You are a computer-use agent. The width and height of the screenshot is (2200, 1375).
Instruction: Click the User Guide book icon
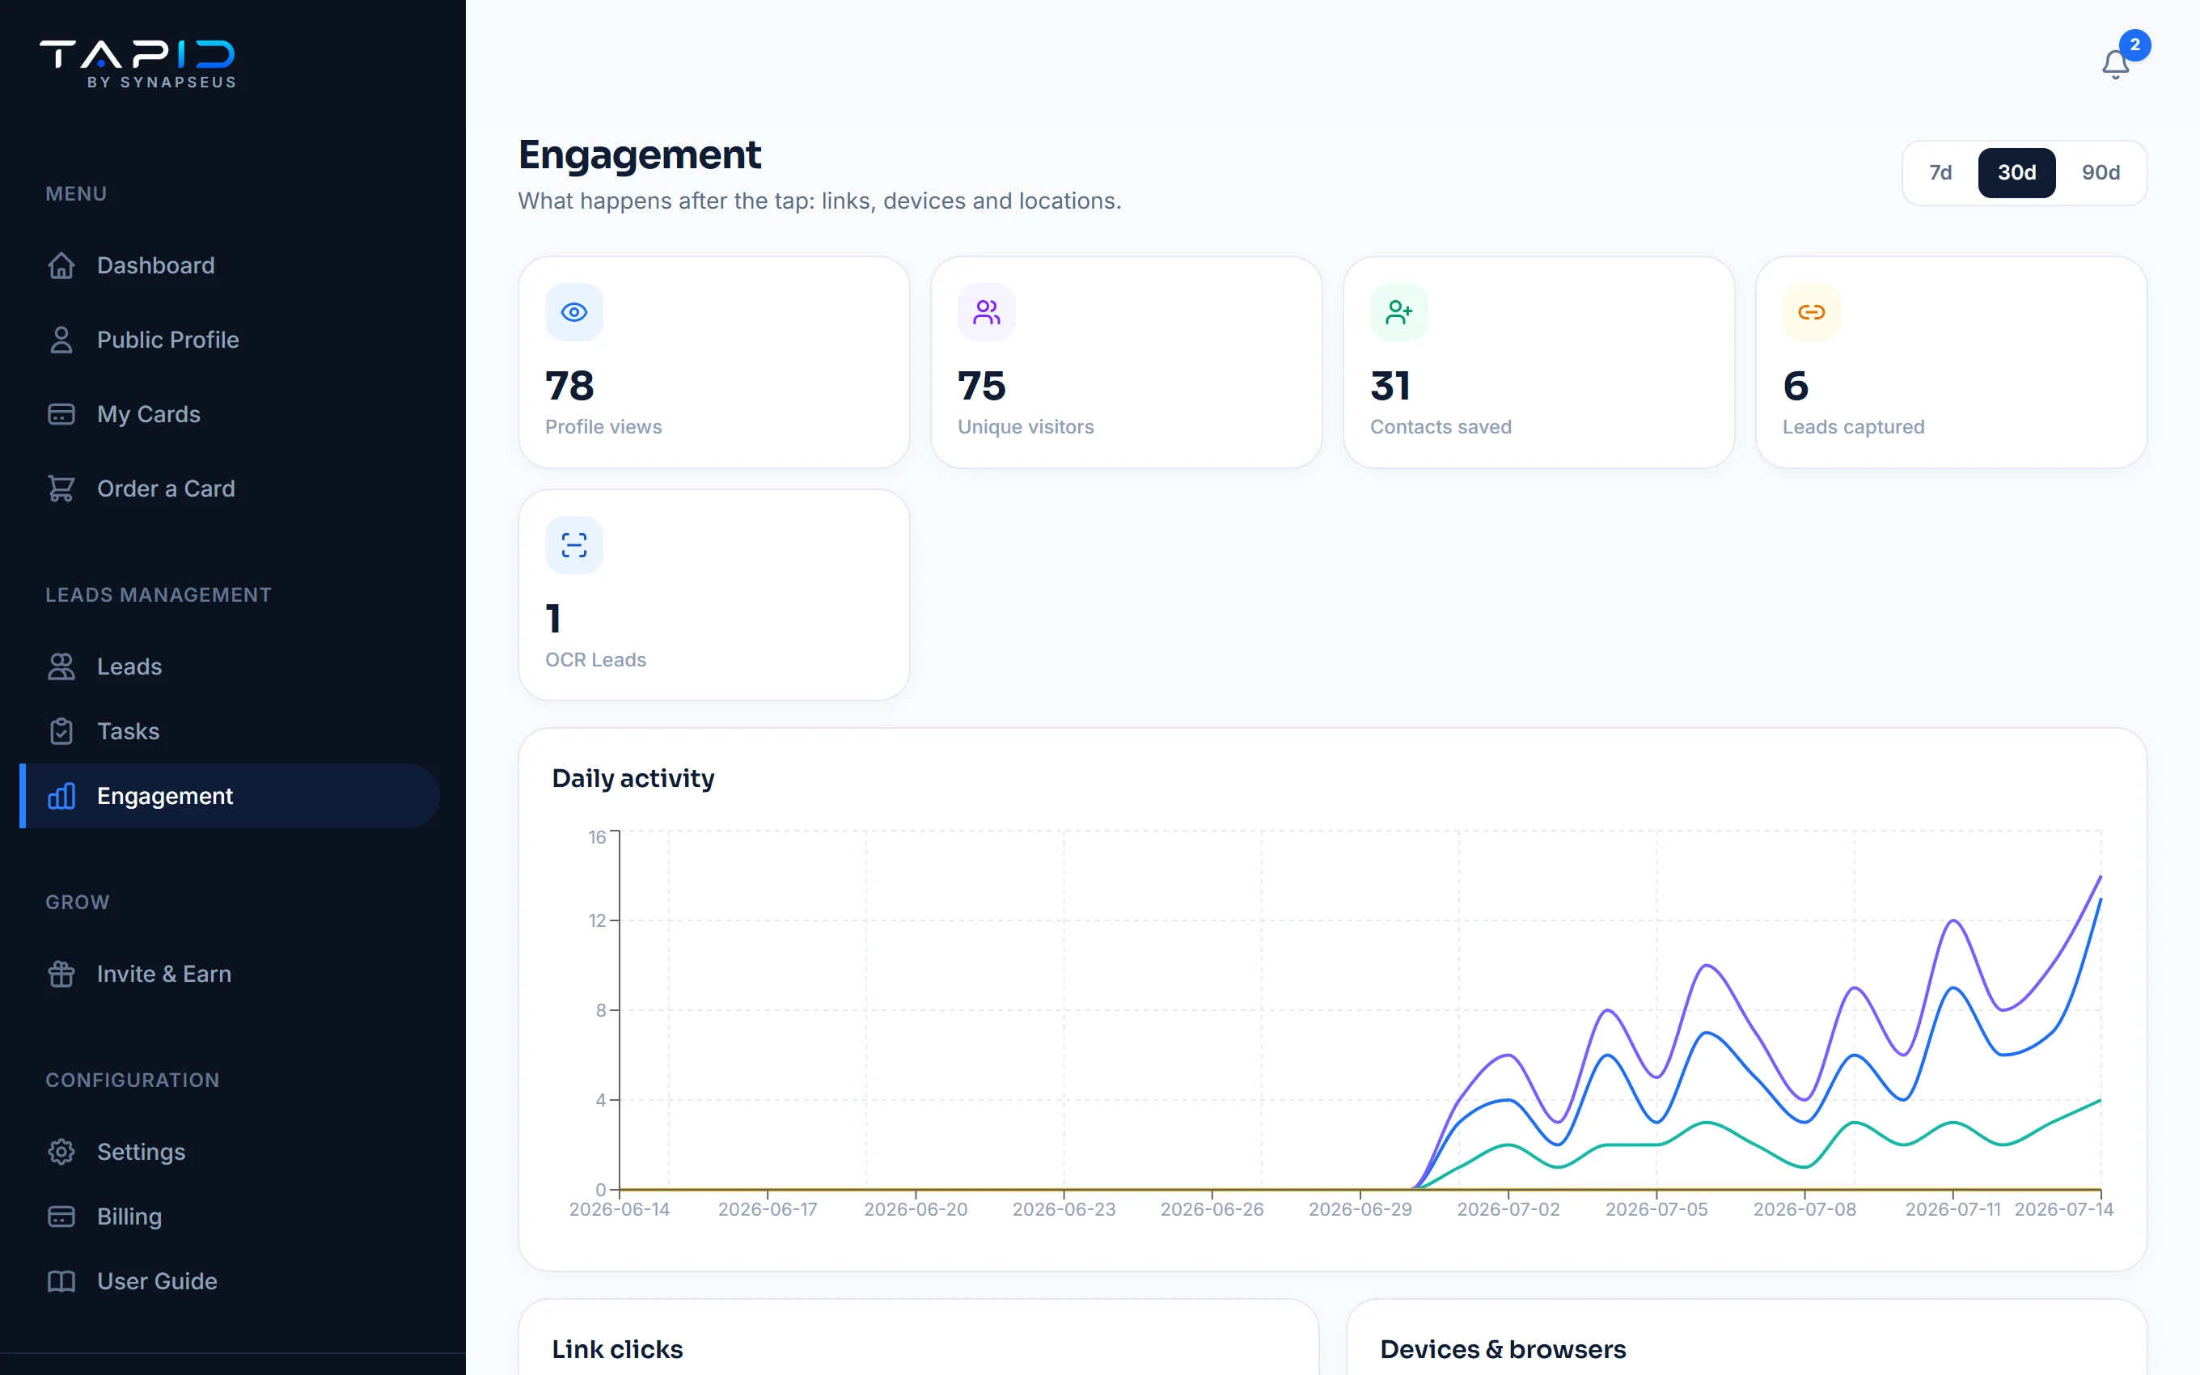[x=61, y=1281]
